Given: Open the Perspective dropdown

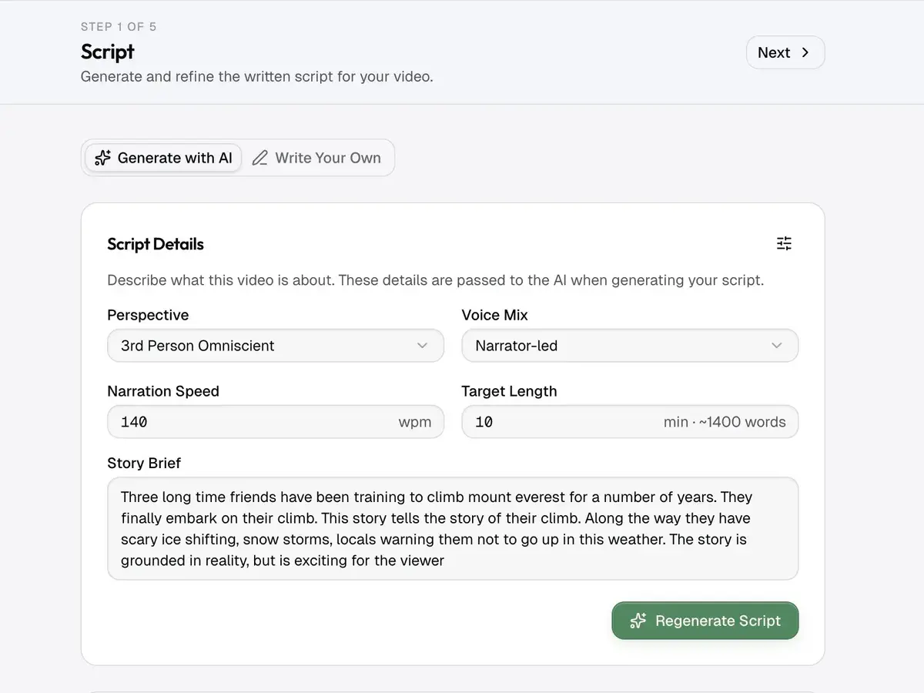Looking at the screenshot, I should (x=276, y=346).
